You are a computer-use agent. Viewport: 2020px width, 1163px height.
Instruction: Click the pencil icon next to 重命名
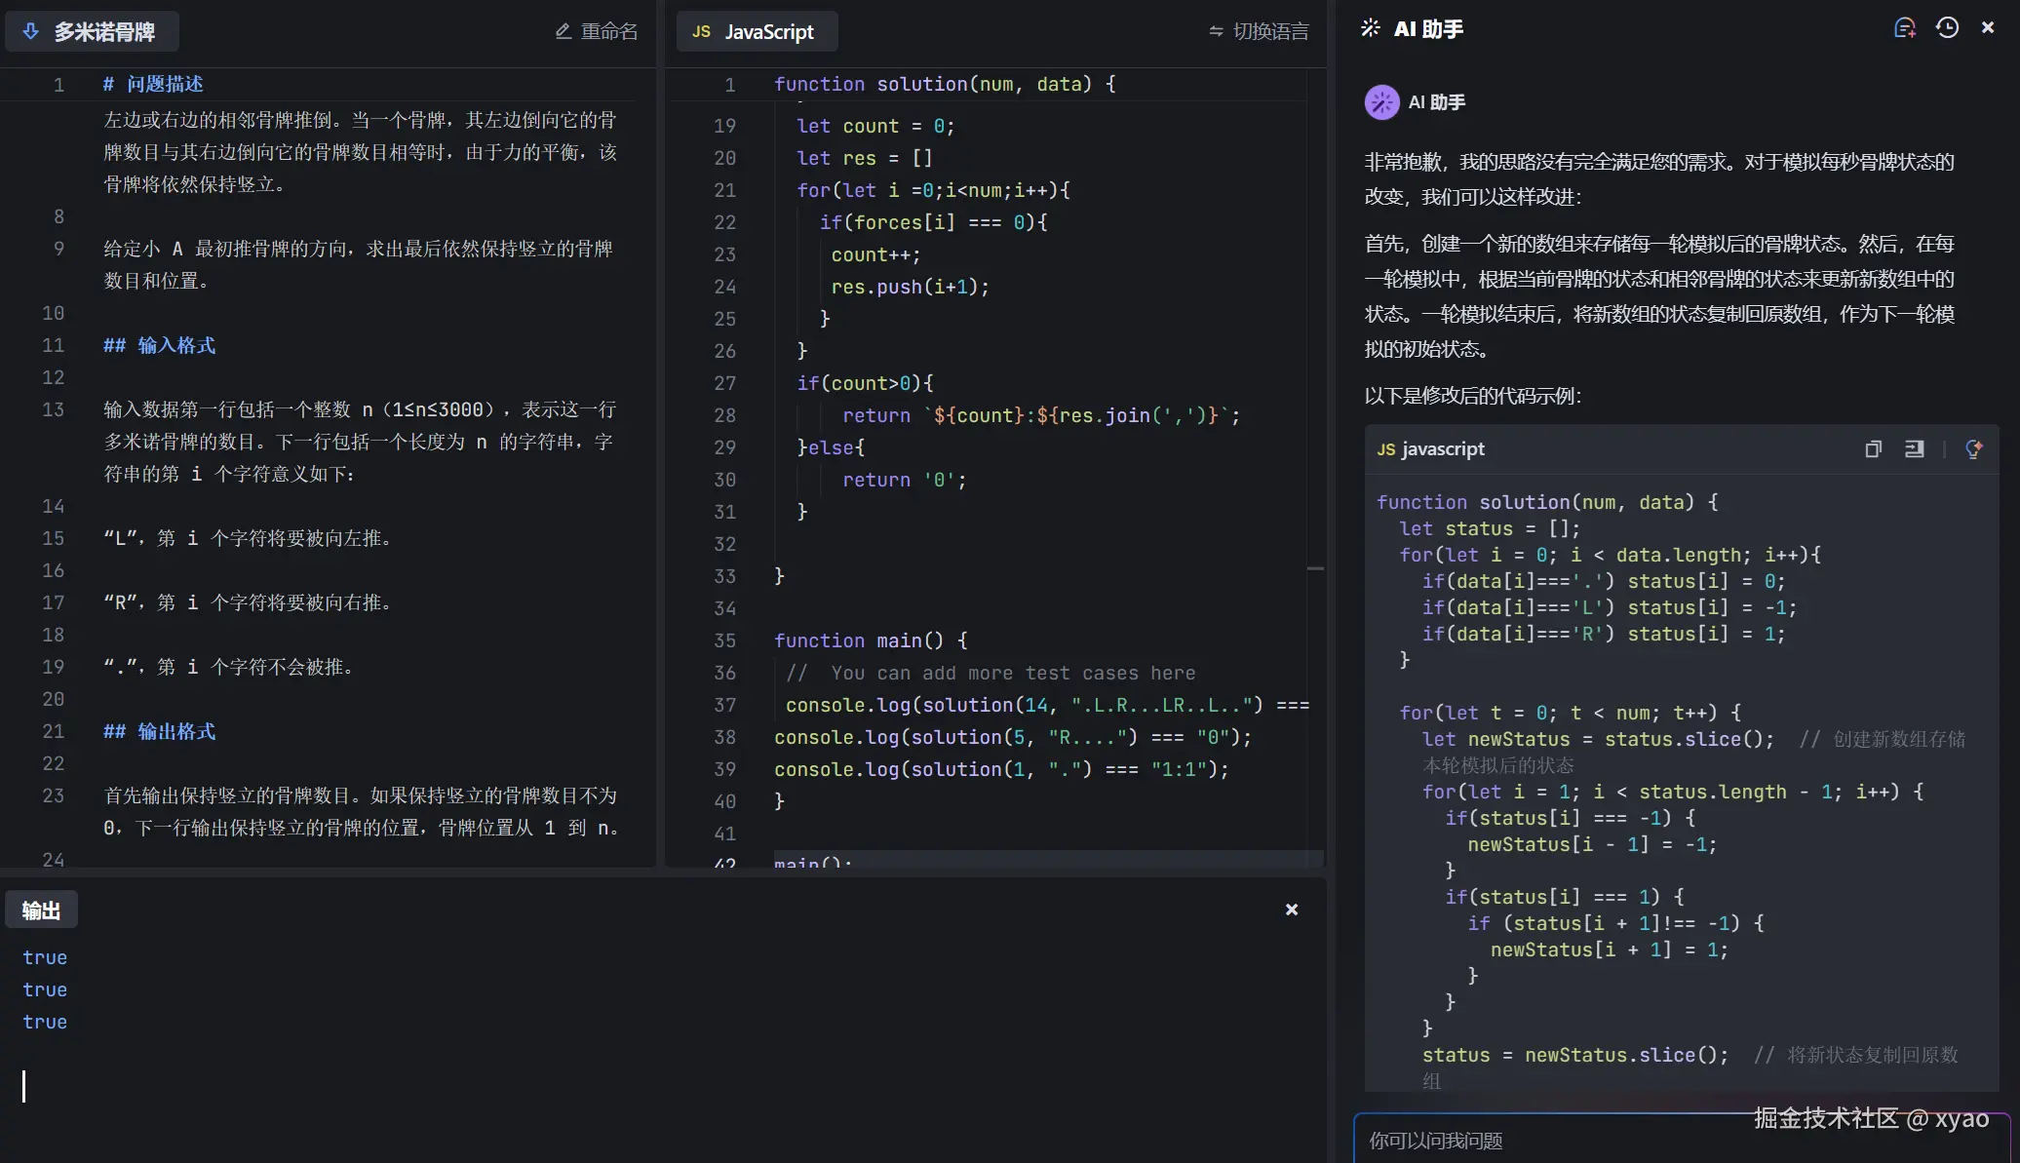[563, 30]
